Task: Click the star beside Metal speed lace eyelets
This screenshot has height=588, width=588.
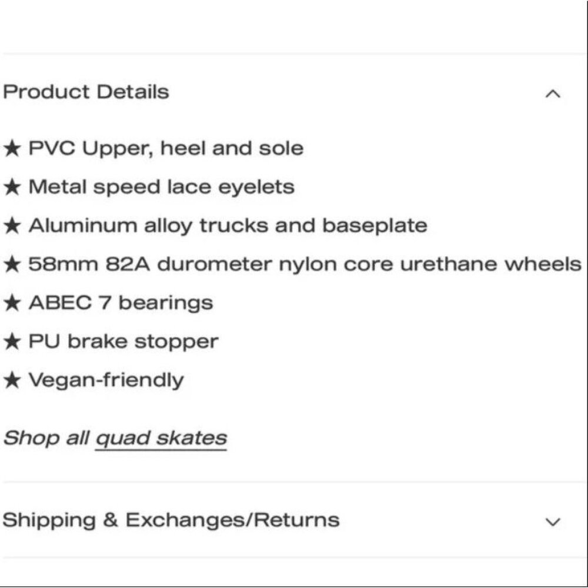Action: click(12, 188)
